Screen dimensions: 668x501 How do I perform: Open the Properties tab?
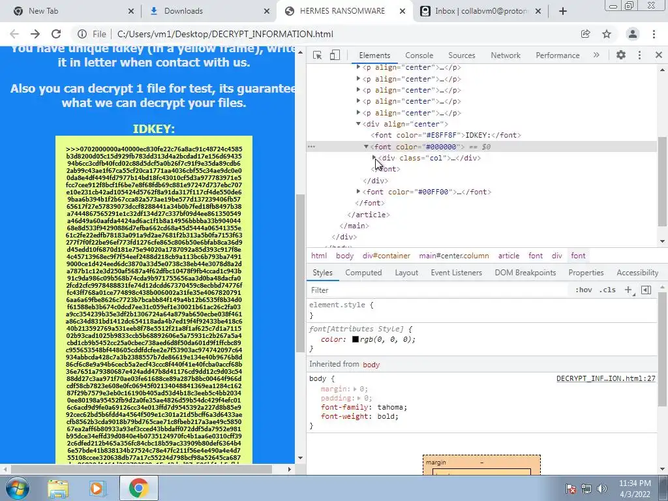coord(586,273)
